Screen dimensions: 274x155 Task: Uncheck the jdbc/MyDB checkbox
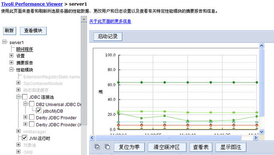coord(39,111)
